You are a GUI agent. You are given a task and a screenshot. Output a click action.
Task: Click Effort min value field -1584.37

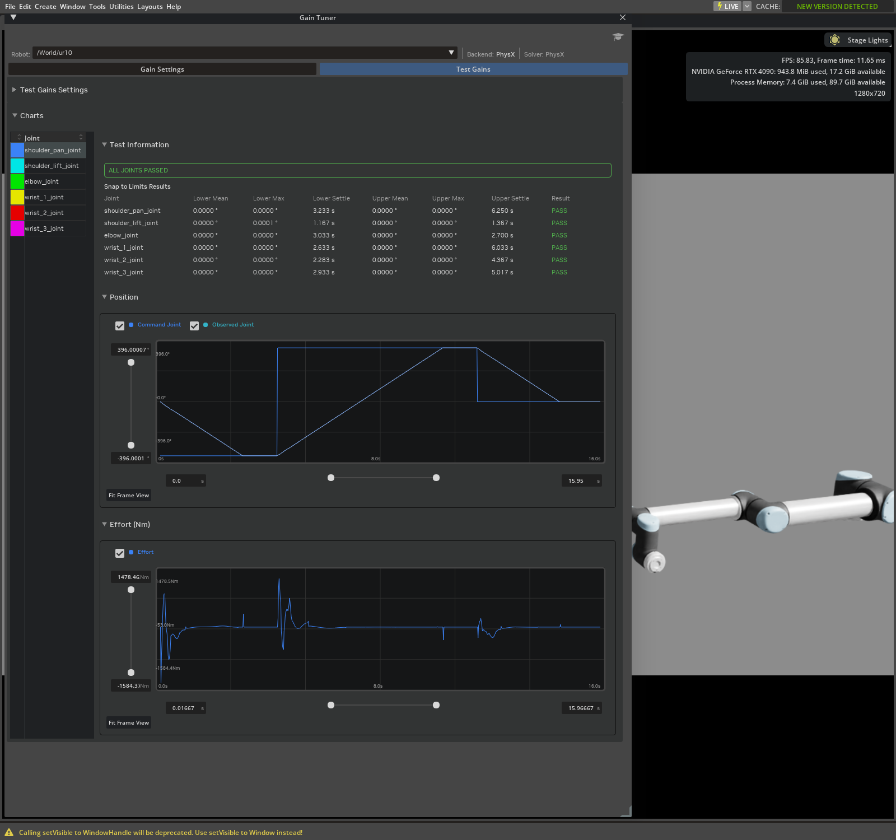131,685
